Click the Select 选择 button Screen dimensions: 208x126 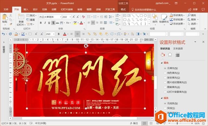192,24
